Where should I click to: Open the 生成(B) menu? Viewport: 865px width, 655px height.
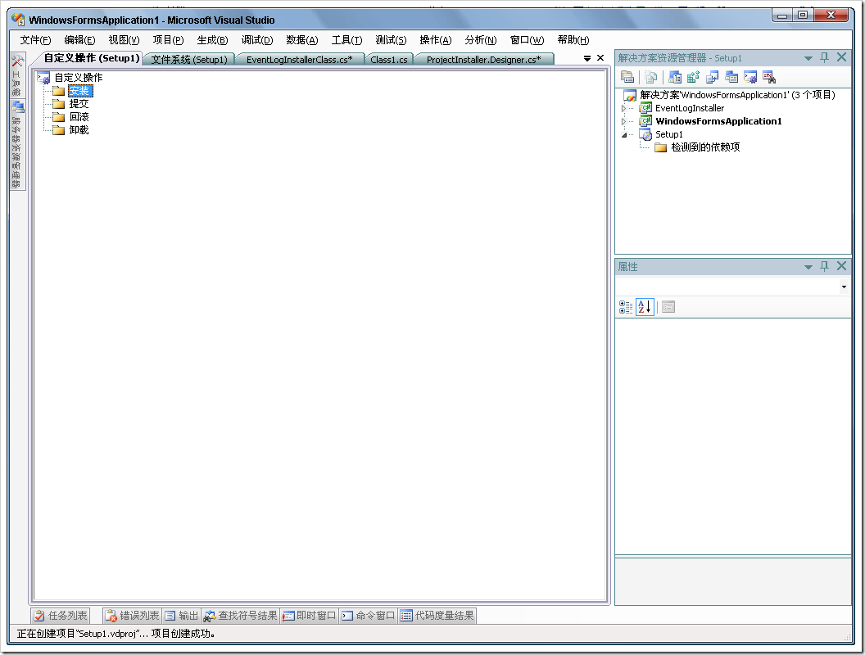pos(212,39)
